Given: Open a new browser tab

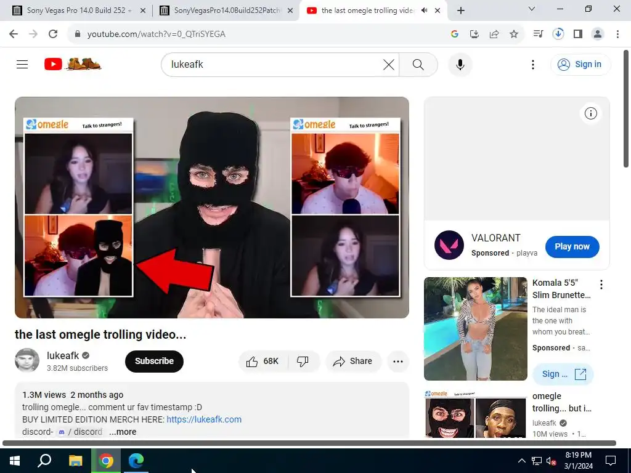Looking at the screenshot, I should pos(461,11).
